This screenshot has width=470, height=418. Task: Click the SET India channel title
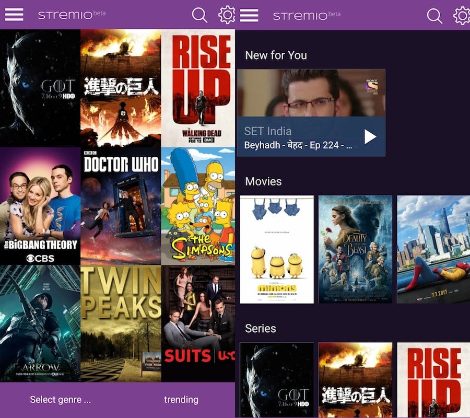[268, 131]
